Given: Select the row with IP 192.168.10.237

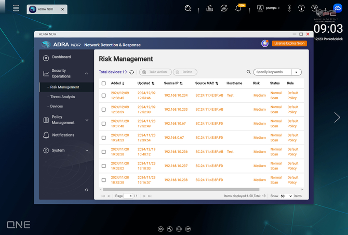Looking at the screenshot, I should tap(104, 166).
